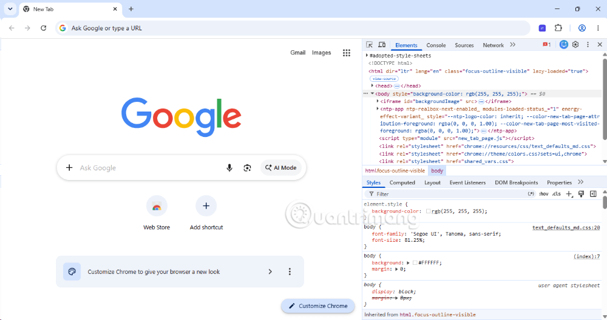Open the Layout sidebar tab

(x=432, y=182)
